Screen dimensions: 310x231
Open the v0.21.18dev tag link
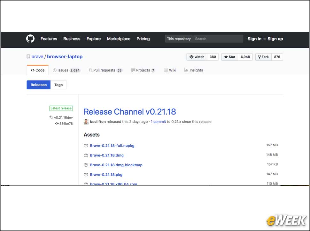64,118
